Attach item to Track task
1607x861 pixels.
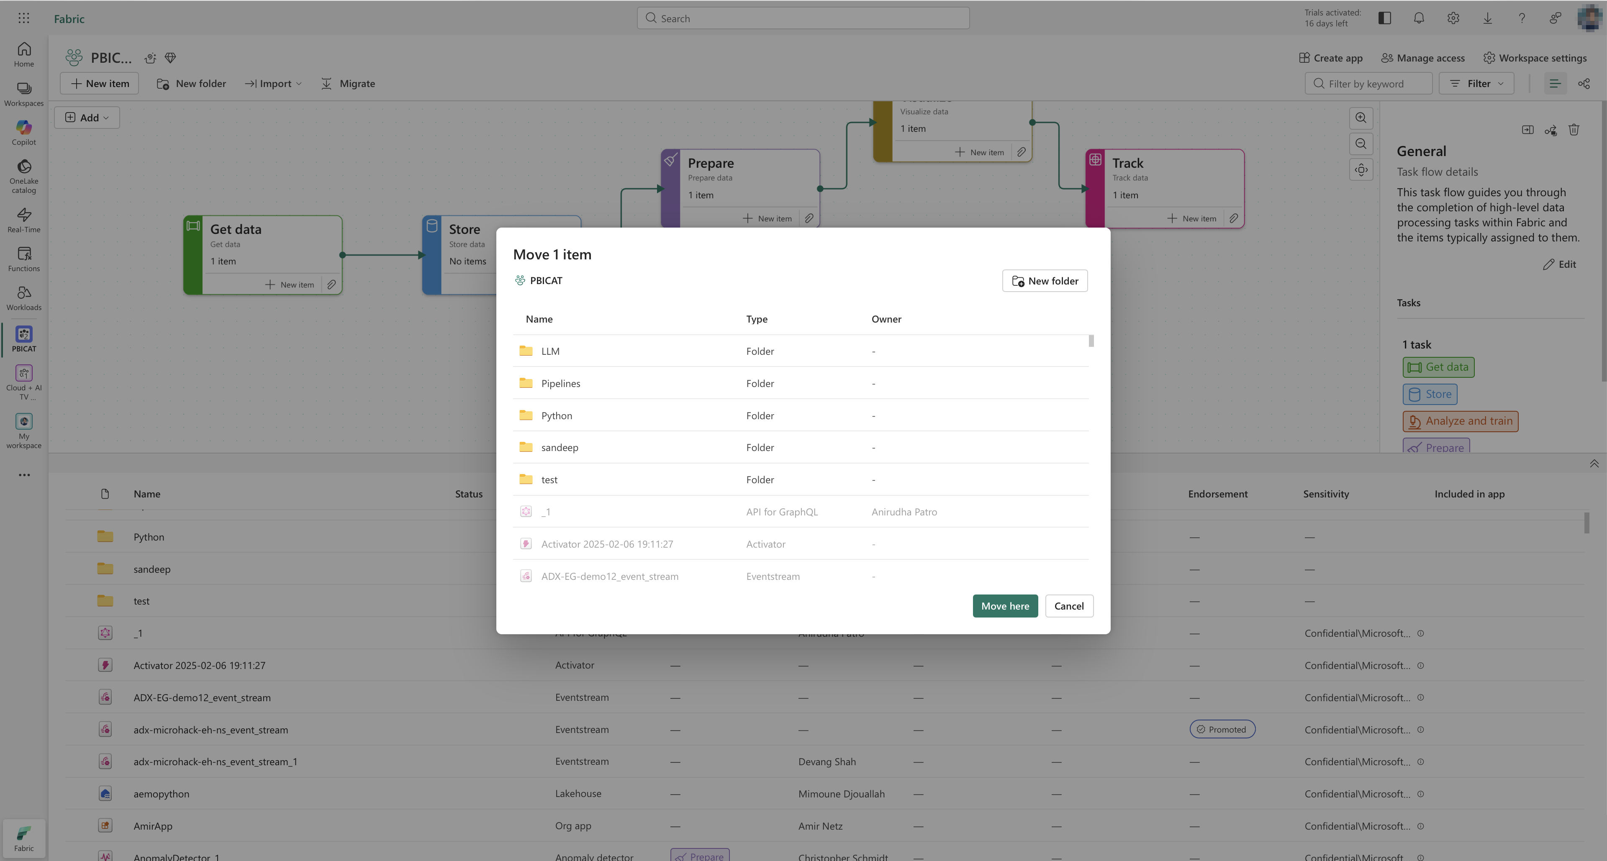[1233, 218]
